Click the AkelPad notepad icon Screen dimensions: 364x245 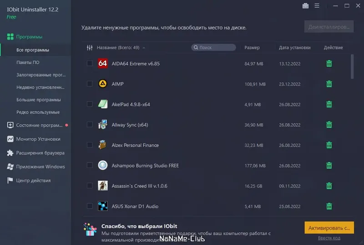103,104
